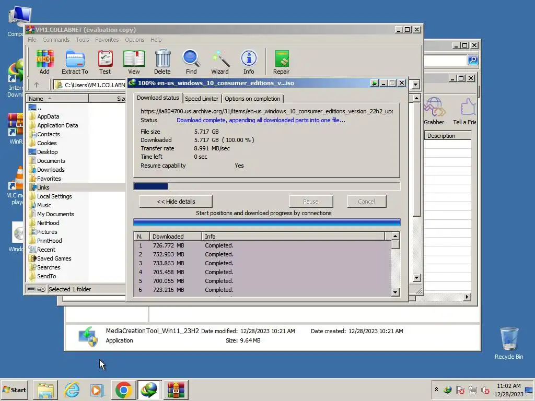The width and height of the screenshot is (535, 401).
Task: Click WinRAR list scroll down arrow
Action: [x=416, y=278]
